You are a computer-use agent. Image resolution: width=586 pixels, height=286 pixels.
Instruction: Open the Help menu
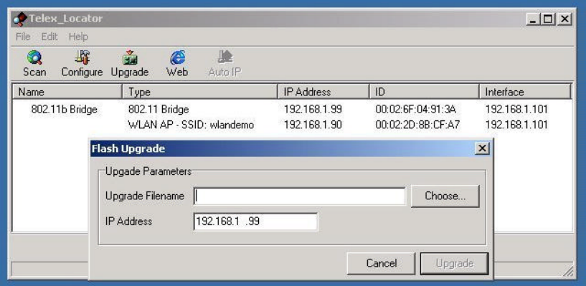click(x=78, y=37)
